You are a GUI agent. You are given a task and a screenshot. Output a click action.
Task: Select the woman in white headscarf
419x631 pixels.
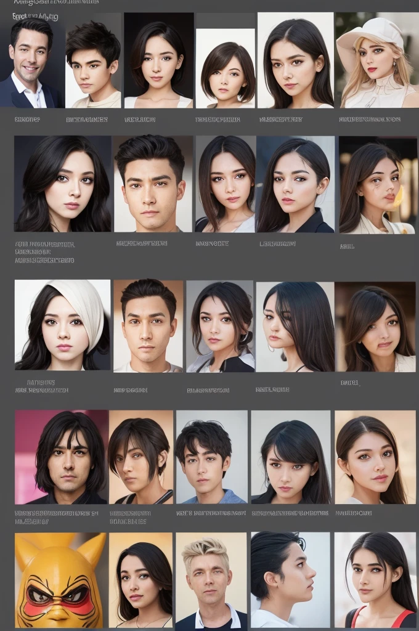click(x=62, y=325)
